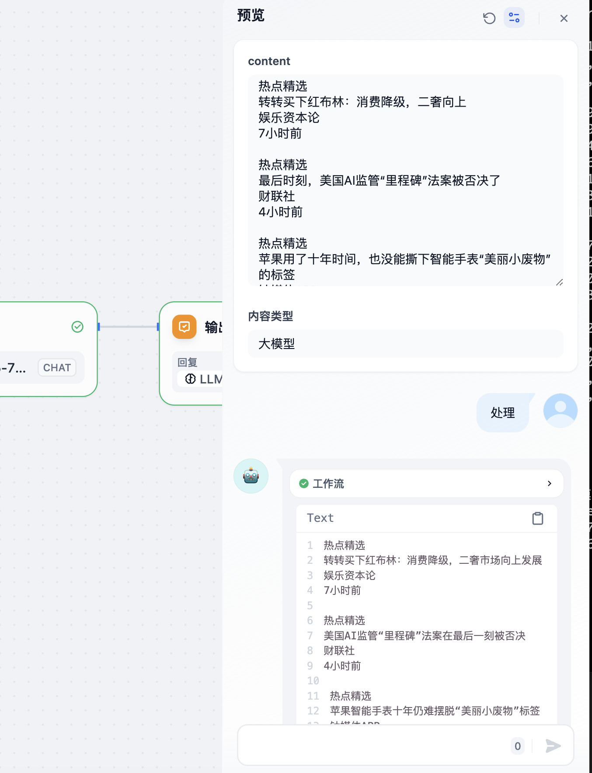Click the character counter showing 0
Screen dimensions: 592x773
(x=518, y=746)
